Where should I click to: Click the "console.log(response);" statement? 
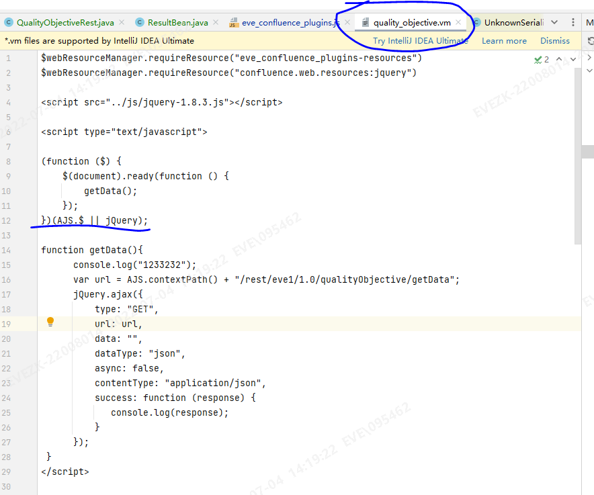click(170, 412)
